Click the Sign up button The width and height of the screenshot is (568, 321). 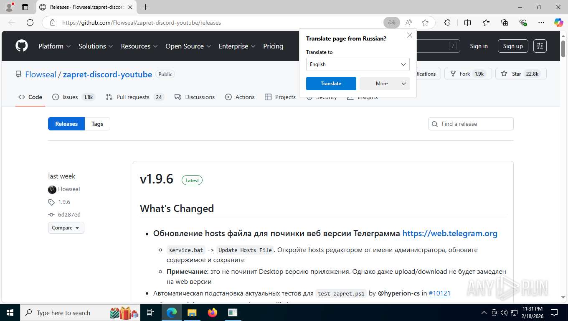(x=513, y=46)
